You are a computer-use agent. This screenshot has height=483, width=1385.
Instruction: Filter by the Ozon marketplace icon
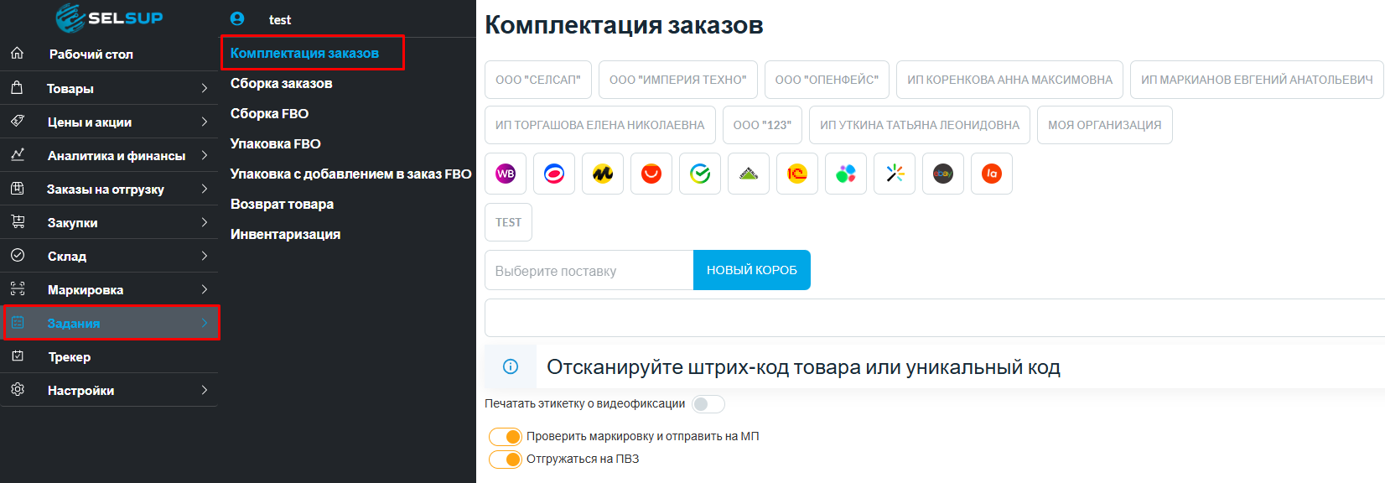(554, 174)
